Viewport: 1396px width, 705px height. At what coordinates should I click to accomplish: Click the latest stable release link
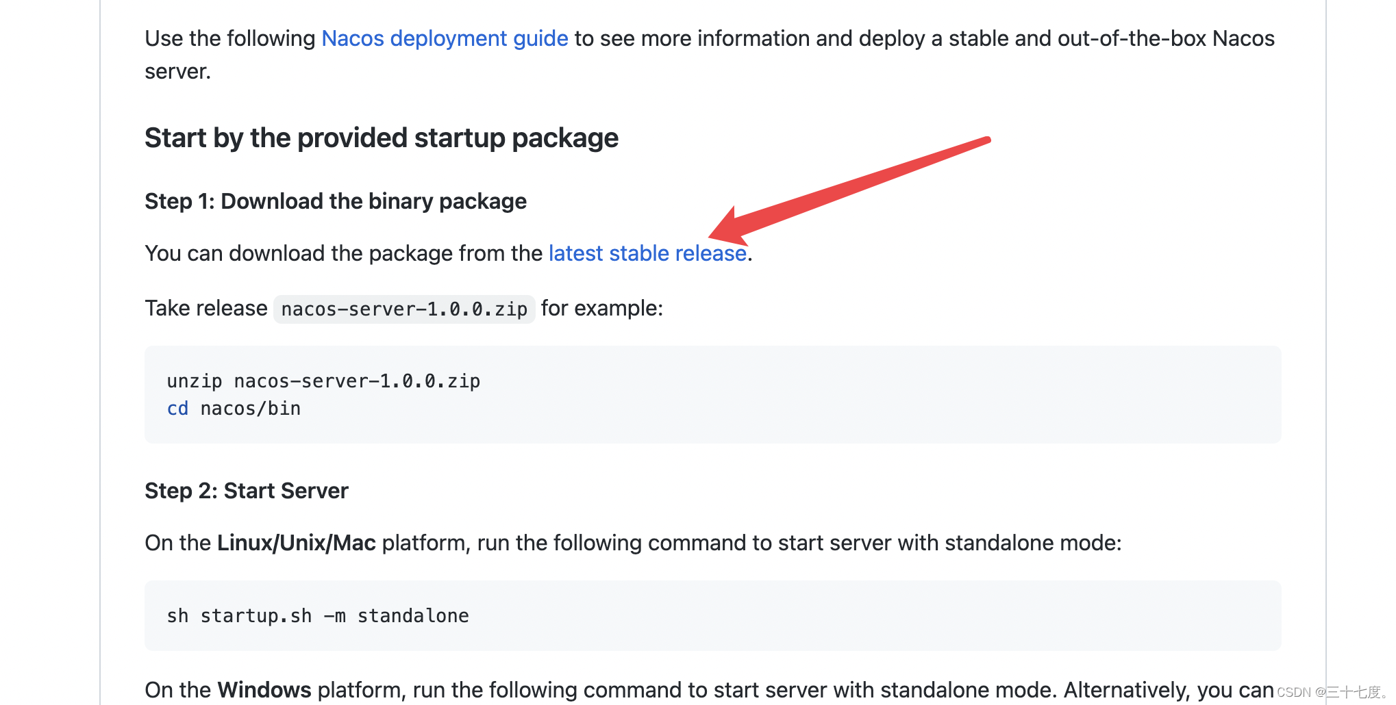click(x=647, y=253)
